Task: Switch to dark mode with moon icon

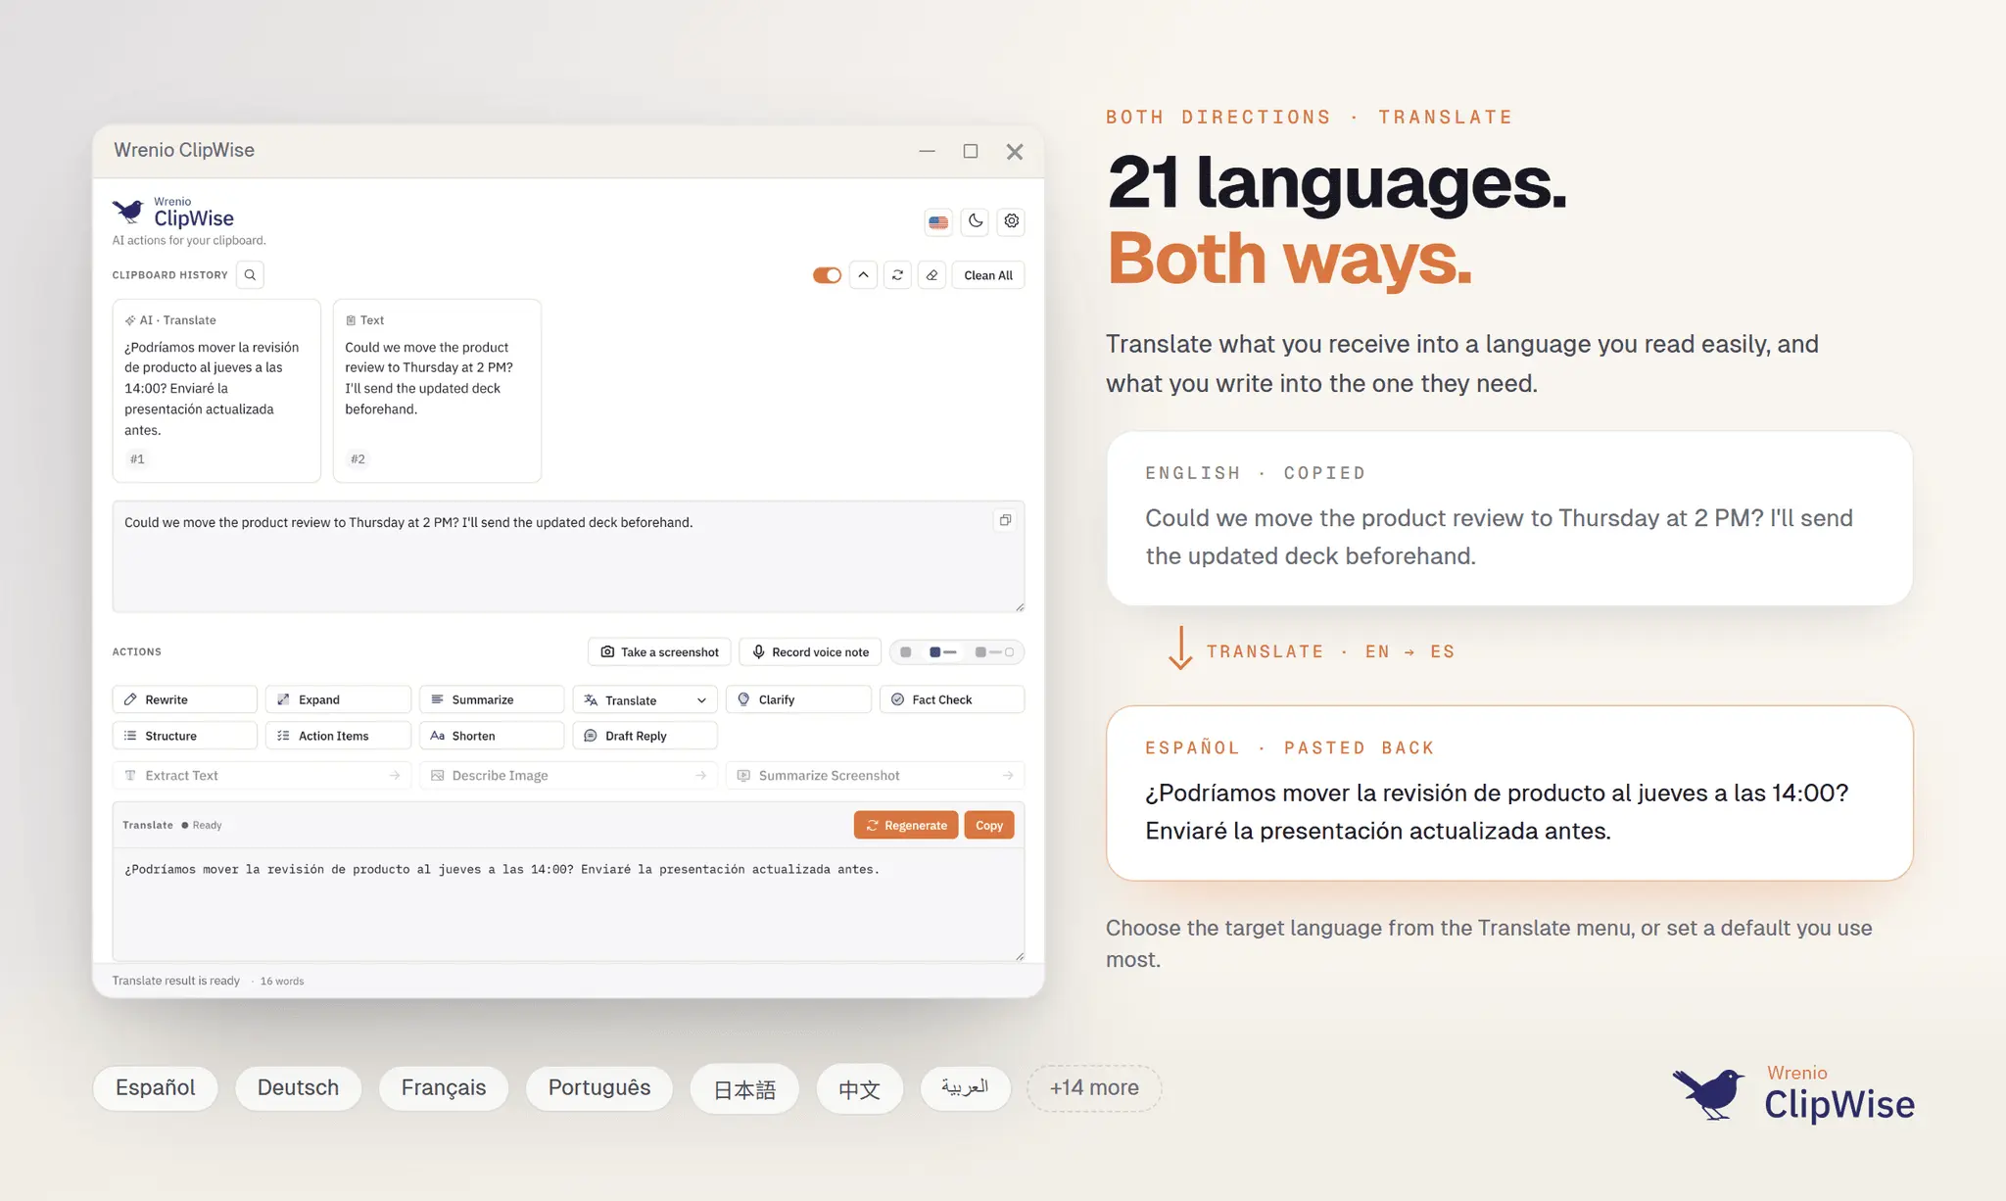Action: click(976, 221)
